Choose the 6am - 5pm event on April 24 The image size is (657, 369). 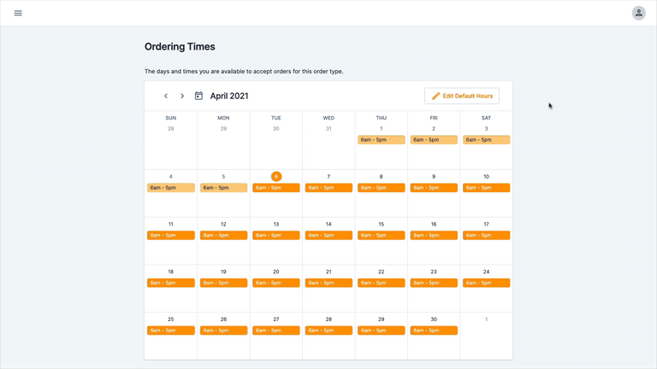(x=486, y=283)
